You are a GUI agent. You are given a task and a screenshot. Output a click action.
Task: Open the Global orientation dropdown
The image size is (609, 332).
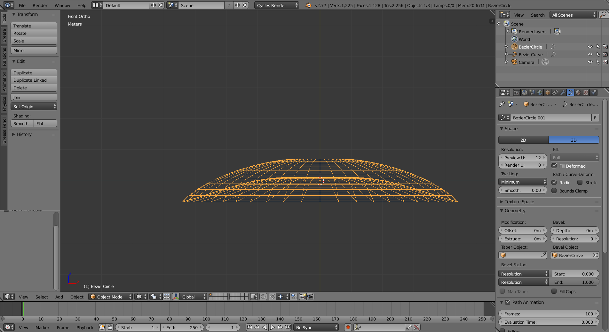[x=193, y=297]
